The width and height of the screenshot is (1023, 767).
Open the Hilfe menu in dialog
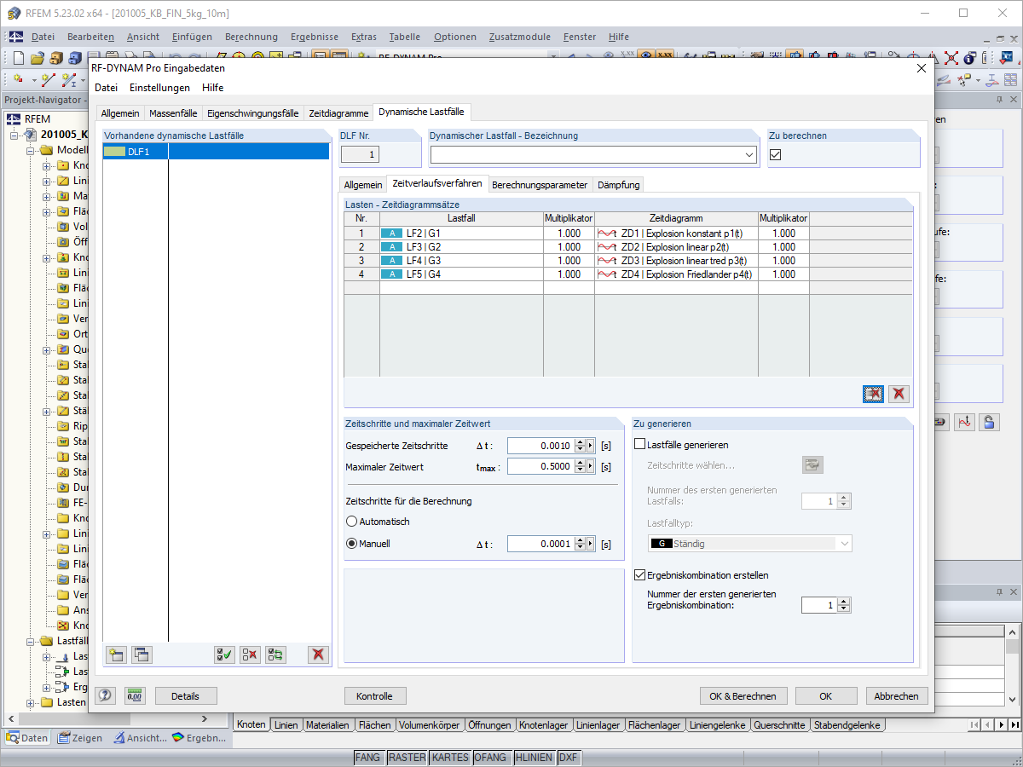(x=213, y=88)
